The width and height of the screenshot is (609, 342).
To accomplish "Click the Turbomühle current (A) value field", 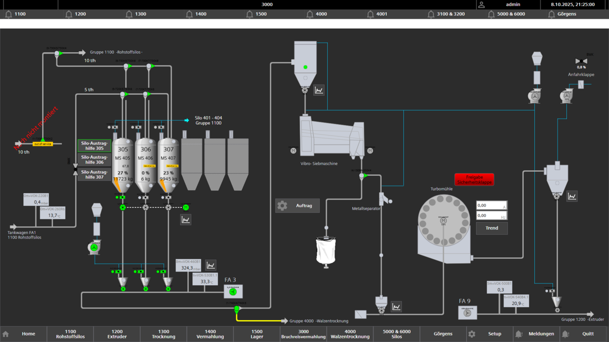I will pyautogui.click(x=491, y=206).
